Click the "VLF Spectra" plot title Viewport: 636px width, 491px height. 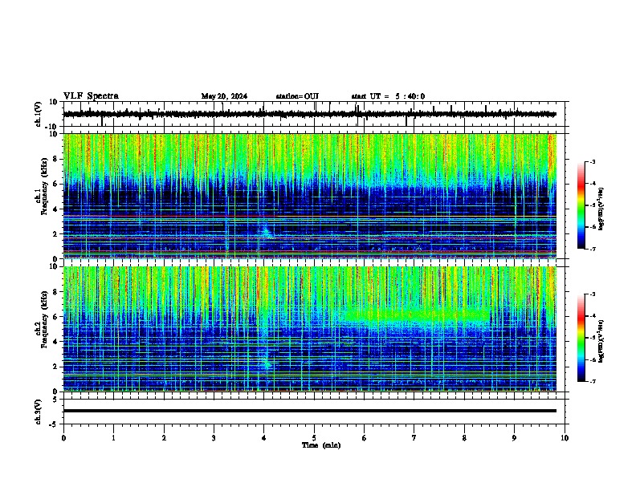tap(91, 95)
